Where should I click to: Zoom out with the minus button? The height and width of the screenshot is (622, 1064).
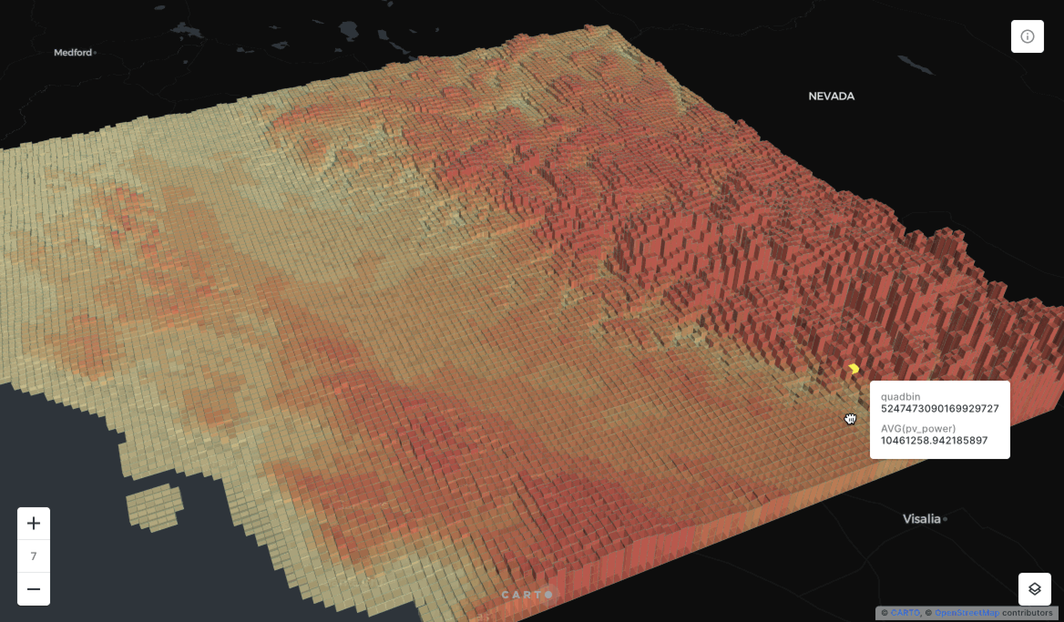point(34,589)
